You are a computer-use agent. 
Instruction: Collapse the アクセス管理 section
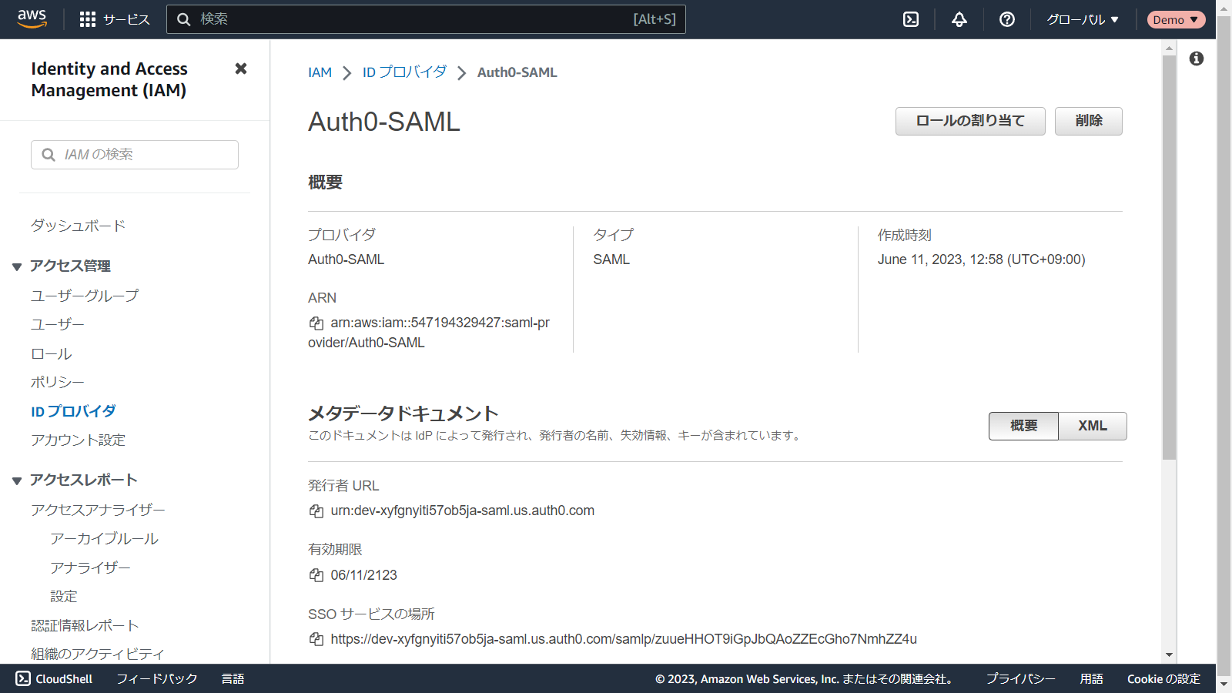(17, 266)
